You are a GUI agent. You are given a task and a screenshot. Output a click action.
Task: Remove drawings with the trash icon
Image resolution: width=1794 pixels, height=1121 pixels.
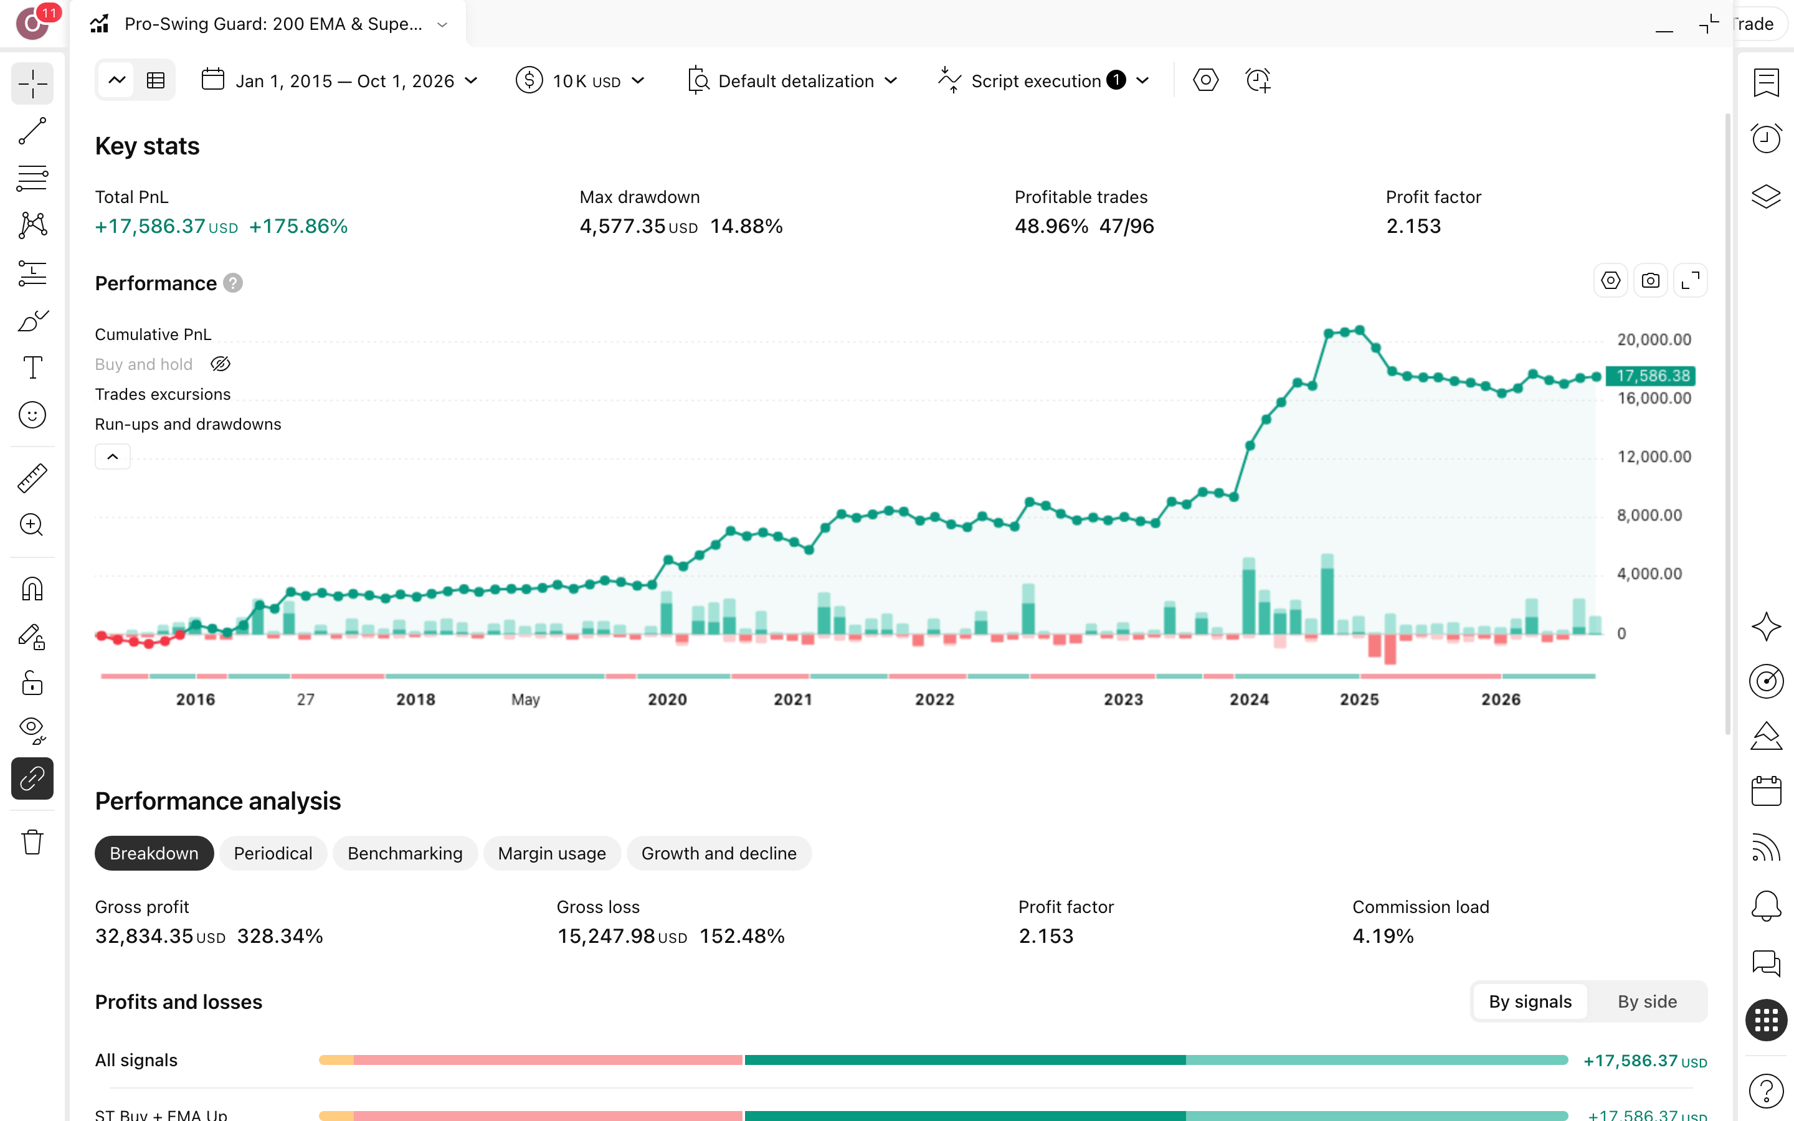coord(32,842)
